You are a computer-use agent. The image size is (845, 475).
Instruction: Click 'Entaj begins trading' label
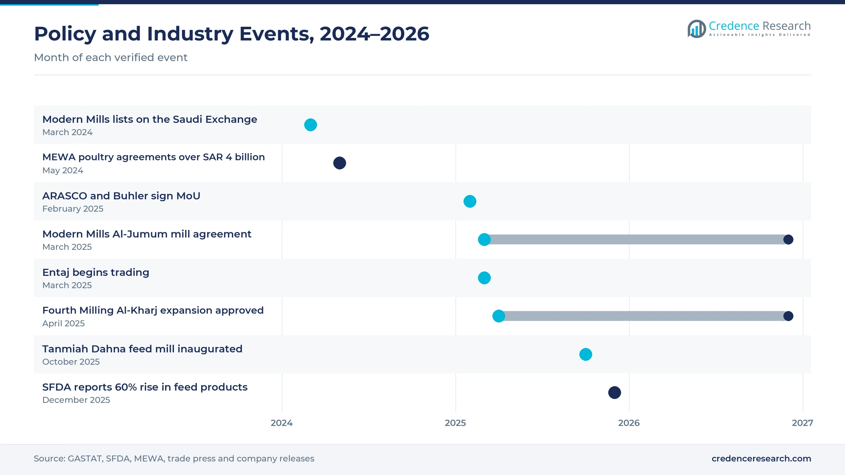pos(96,272)
